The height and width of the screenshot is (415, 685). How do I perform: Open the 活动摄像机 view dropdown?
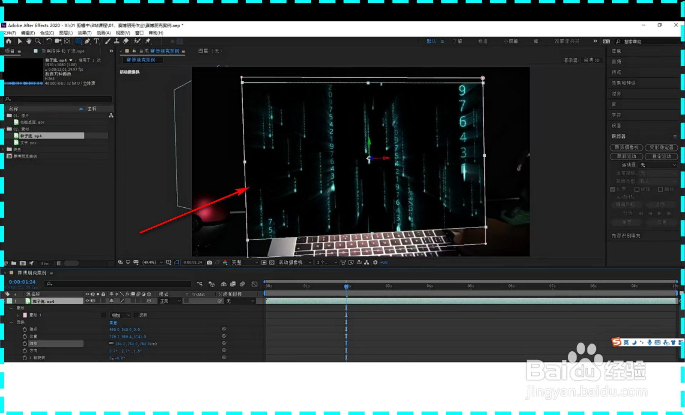tap(295, 262)
